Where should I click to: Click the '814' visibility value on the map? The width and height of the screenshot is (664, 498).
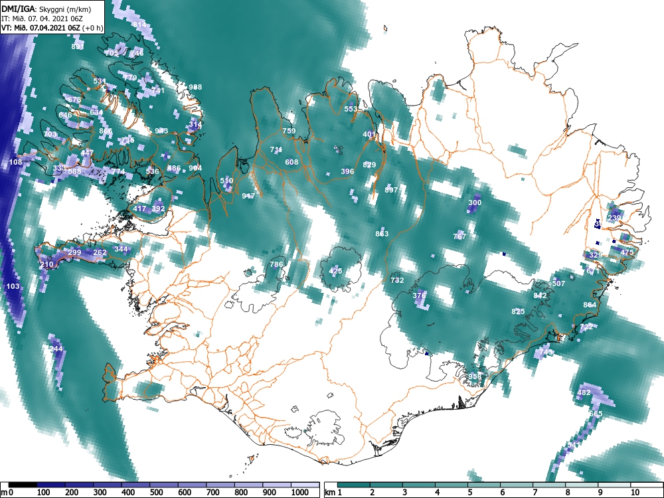pos(139,25)
